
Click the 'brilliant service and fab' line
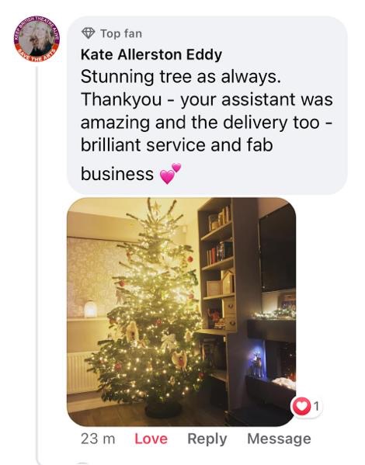(176, 145)
